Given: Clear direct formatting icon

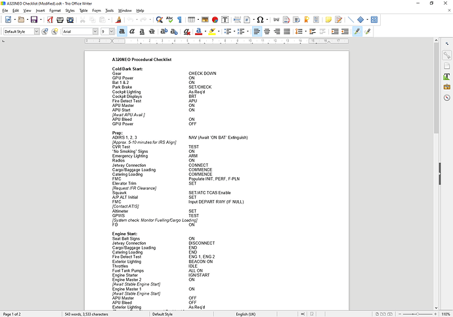Looking at the screenshot, I should pyautogui.click(x=186, y=32).
